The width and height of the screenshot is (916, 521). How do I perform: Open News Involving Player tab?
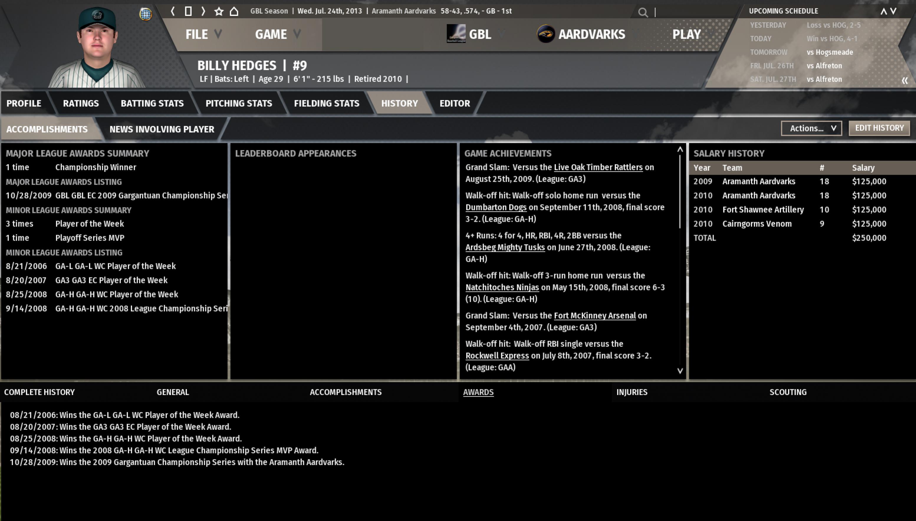coord(162,129)
